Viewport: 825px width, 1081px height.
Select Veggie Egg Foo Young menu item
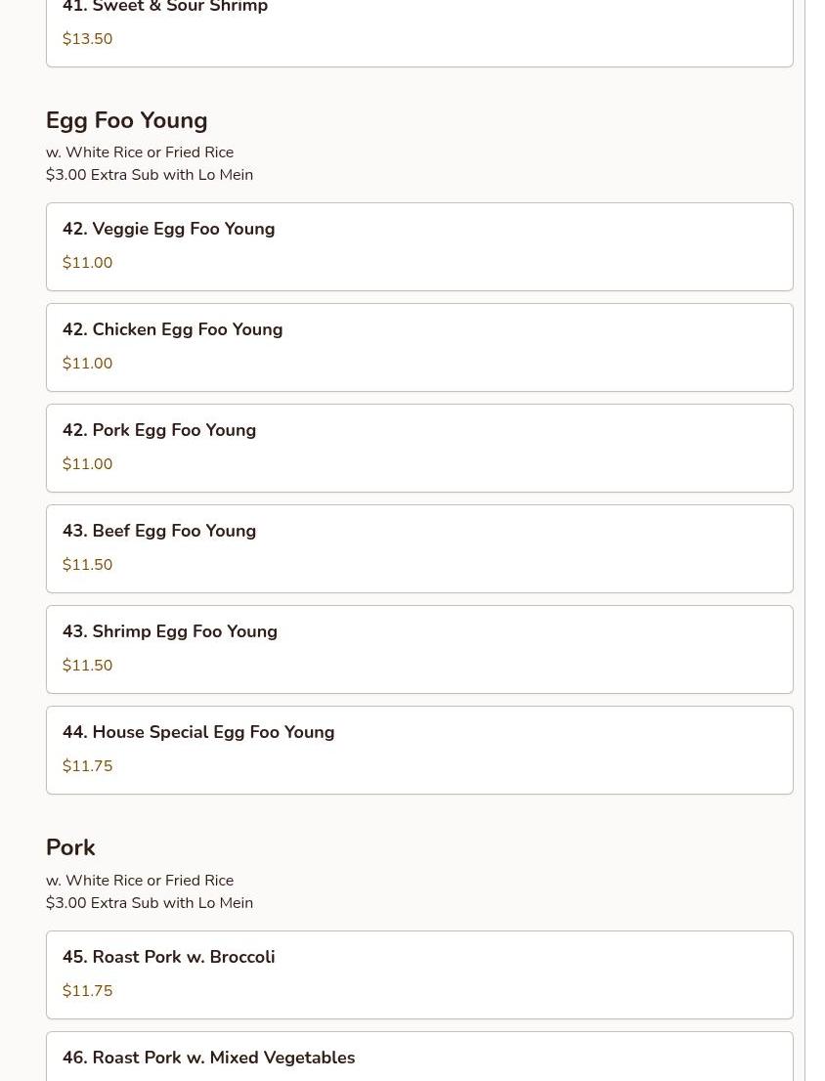(418, 246)
